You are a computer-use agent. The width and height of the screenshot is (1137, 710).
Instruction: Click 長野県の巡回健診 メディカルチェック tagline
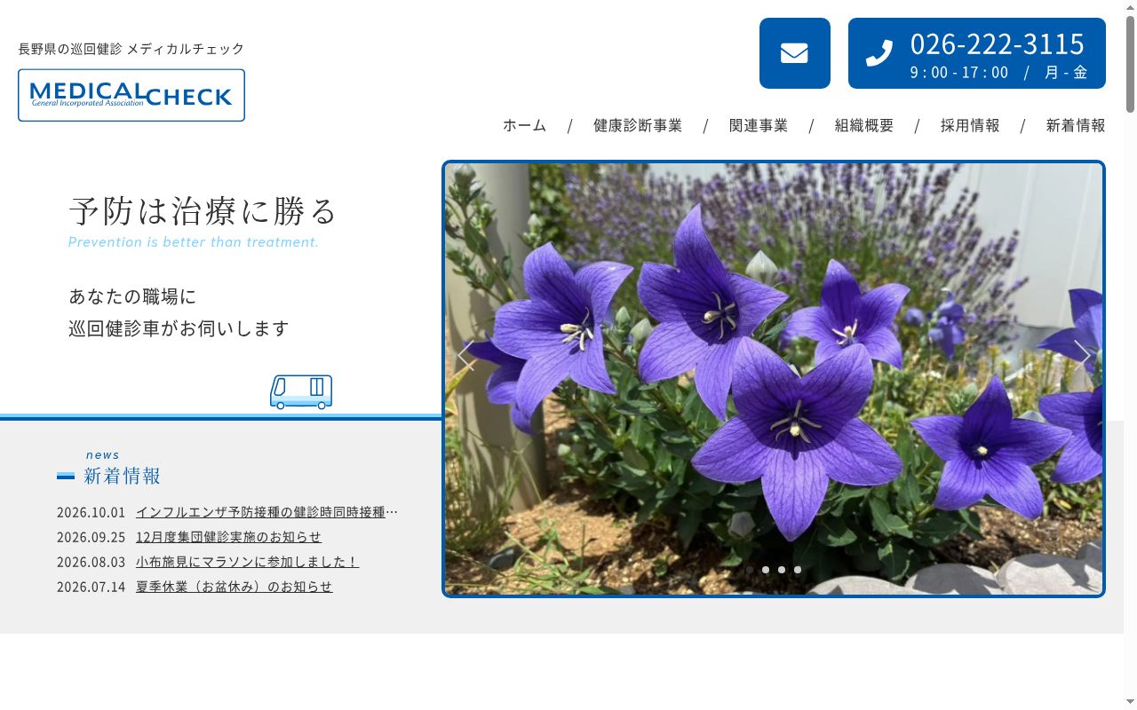(x=131, y=49)
